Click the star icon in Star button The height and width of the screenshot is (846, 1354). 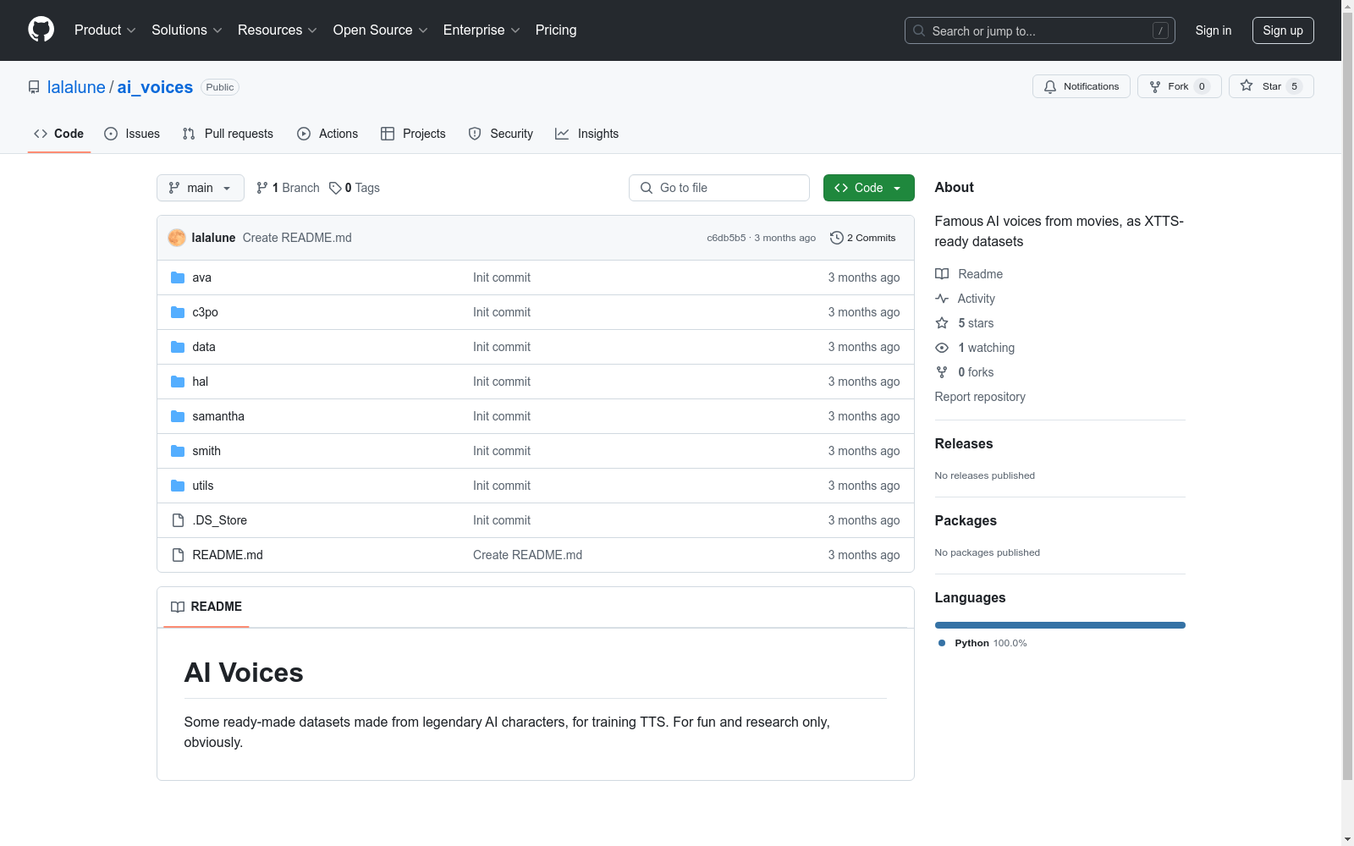pyautogui.click(x=1247, y=85)
